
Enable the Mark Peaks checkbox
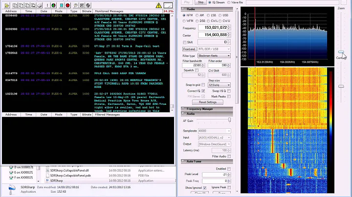coord(229,97)
